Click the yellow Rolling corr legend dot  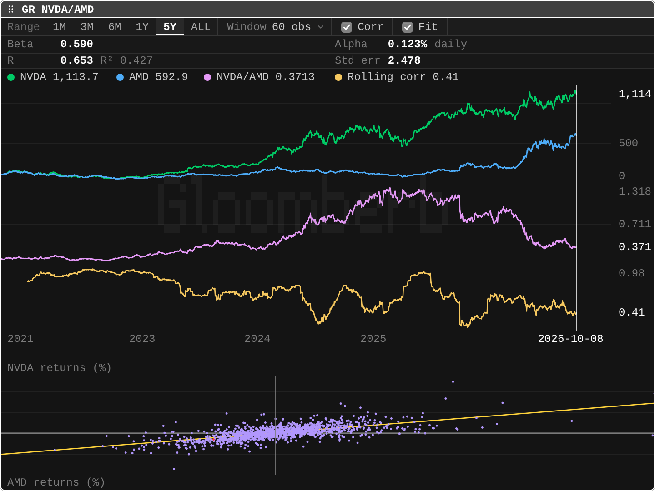coord(338,77)
